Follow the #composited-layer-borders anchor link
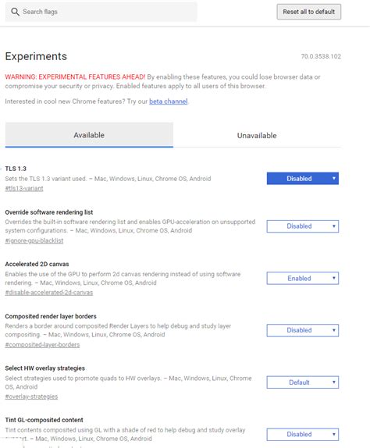Screen dimensions: 370x448 click(42, 344)
